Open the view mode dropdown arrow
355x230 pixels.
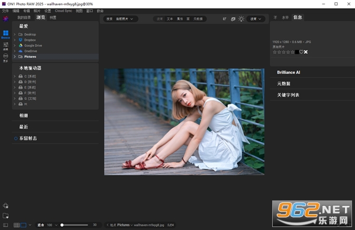pyautogui.click(x=30, y=225)
